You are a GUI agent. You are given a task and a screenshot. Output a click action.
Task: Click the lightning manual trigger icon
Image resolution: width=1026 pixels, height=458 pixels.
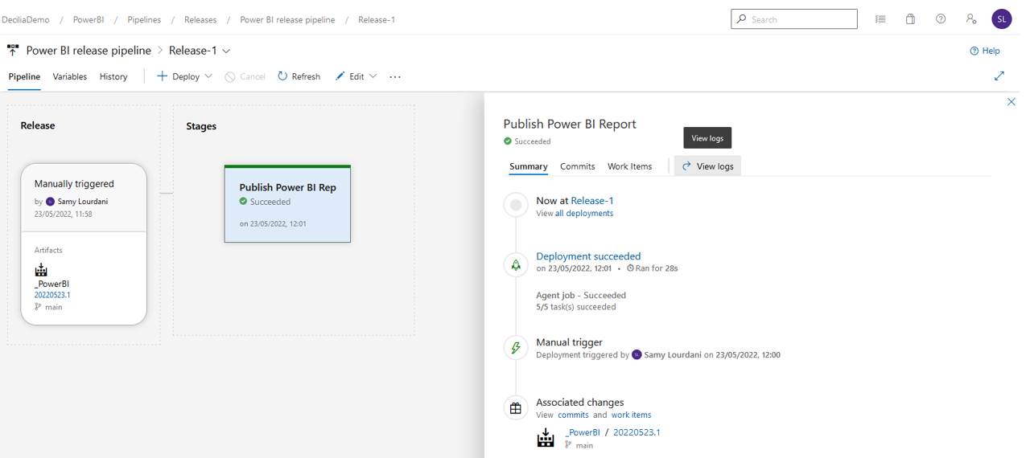click(516, 348)
